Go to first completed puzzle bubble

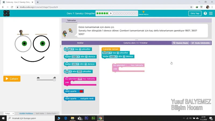pos(98,13)
